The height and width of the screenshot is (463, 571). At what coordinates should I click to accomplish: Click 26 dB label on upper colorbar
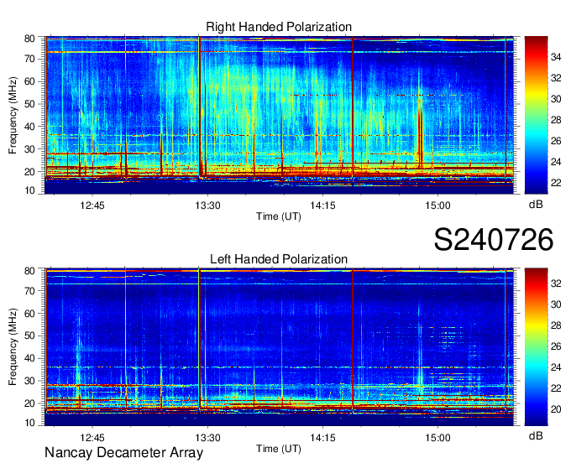pyautogui.click(x=556, y=141)
